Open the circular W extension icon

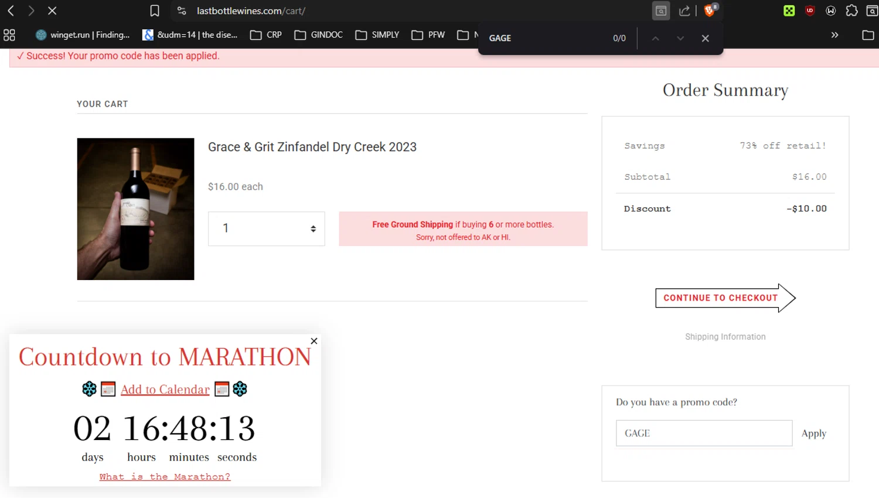click(830, 11)
